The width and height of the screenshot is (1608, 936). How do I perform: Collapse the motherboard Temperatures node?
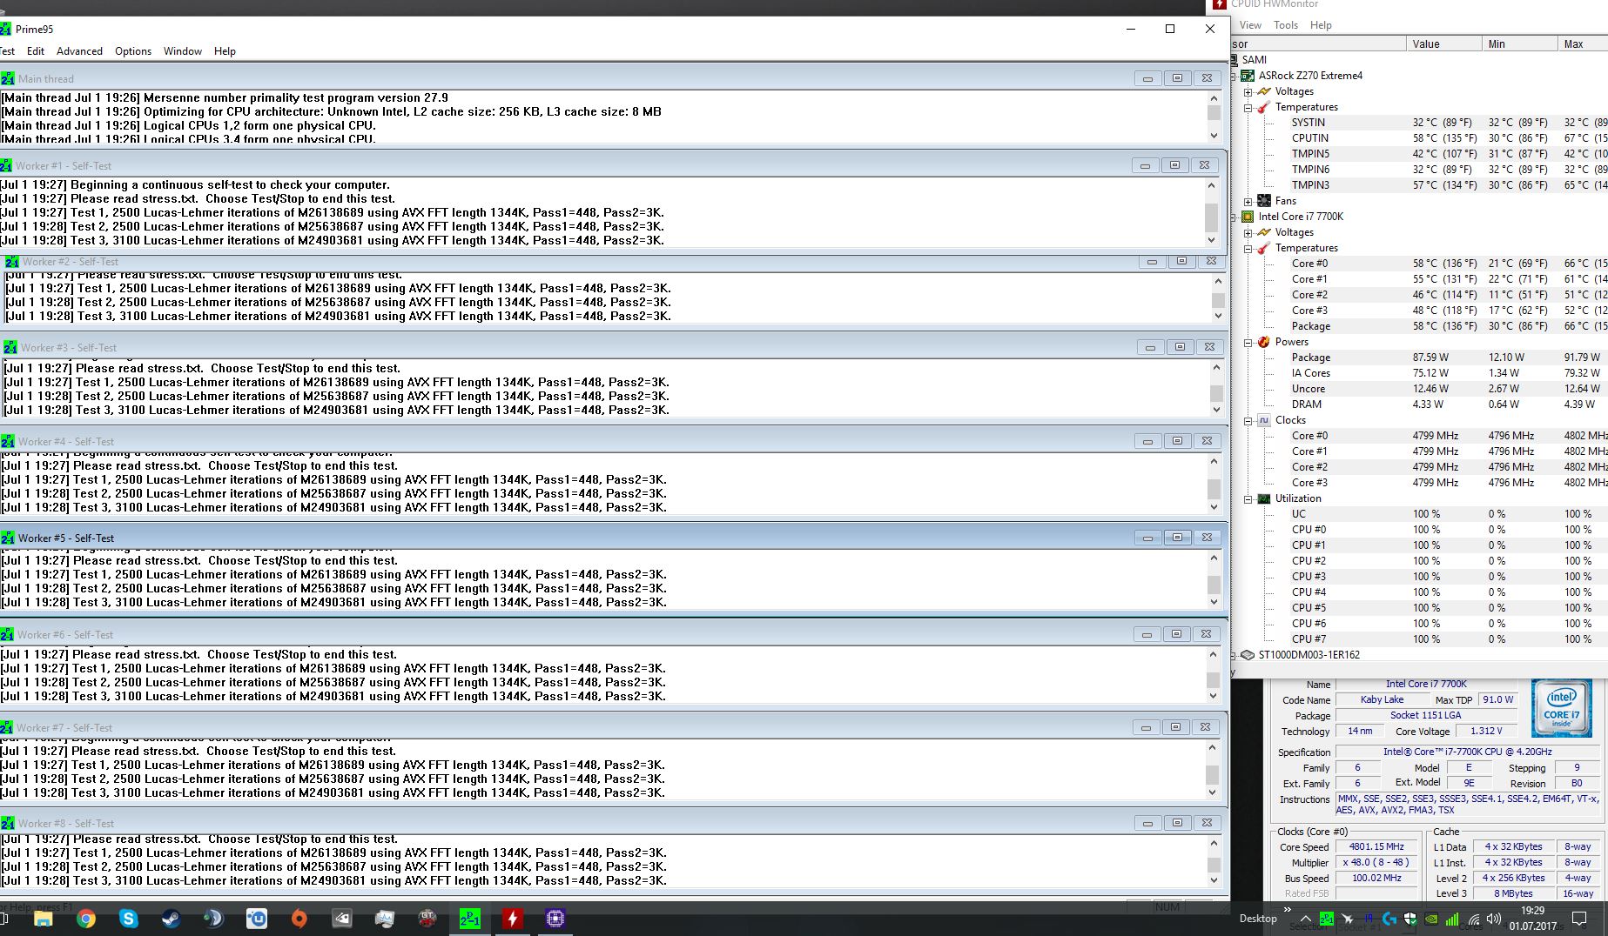coord(1248,107)
